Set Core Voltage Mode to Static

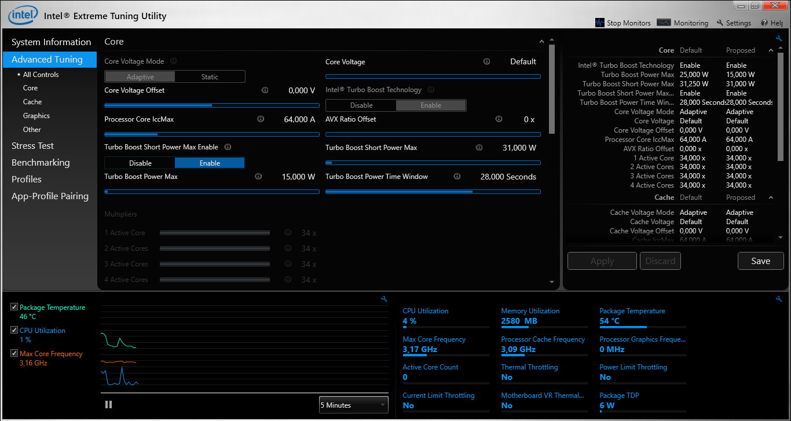[x=210, y=76]
